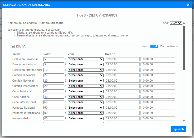
Task: Click the Siguiente button
Action: (x=178, y=129)
